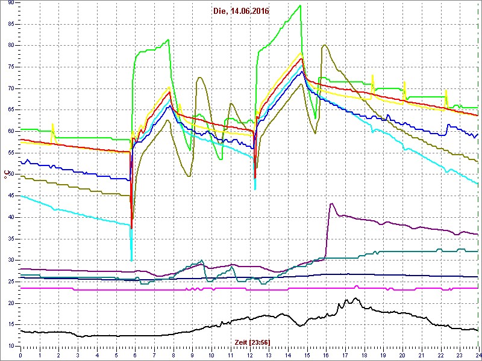Click hour 0 label on the time axis
Viewport: 482px width, 361px height.
pyautogui.click(x=20, y=355)
